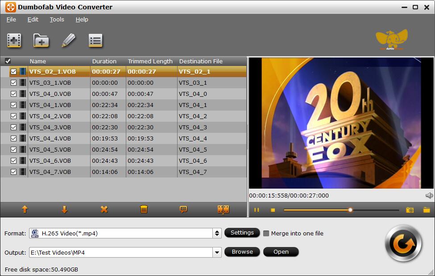
Task: Click the Open output folder button
Action: (281, 252)
